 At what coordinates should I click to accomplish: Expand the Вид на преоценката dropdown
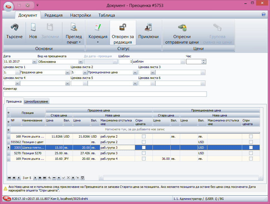coord(80,61)
